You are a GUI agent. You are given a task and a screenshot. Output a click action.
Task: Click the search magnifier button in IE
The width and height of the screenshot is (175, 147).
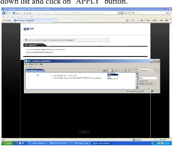click(168, 13)
